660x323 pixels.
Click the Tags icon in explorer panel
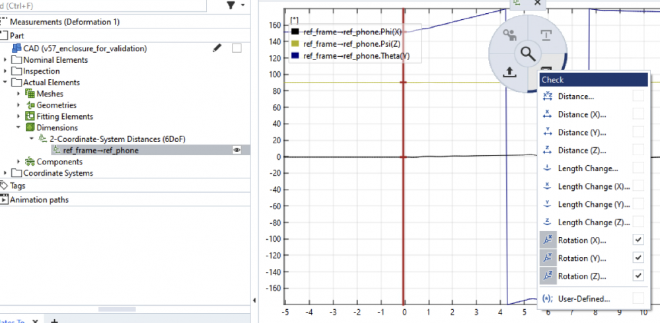(x=4, y=186)
